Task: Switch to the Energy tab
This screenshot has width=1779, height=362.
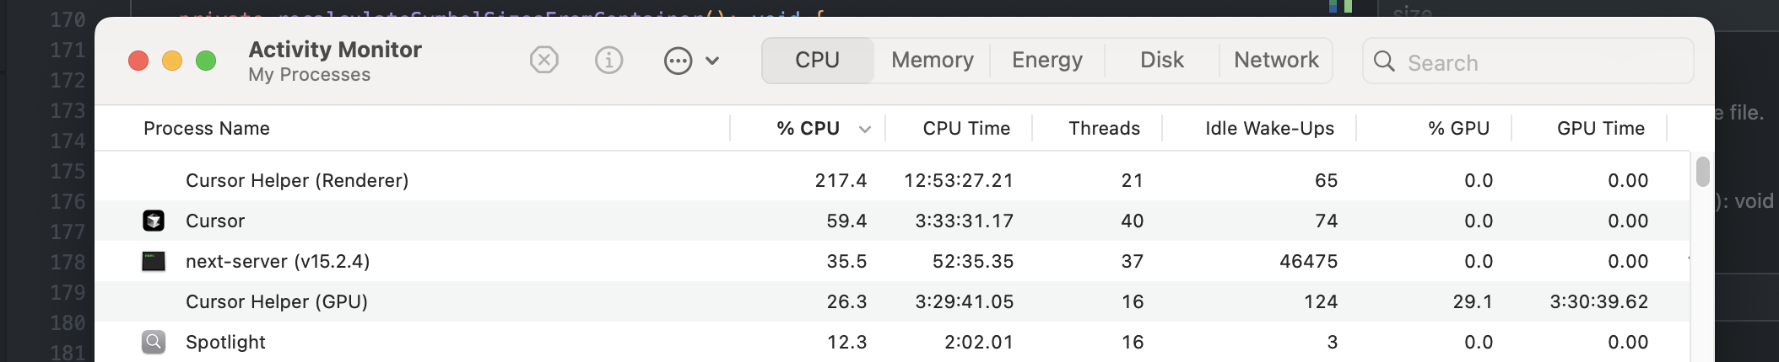Action: point(1046,61)
